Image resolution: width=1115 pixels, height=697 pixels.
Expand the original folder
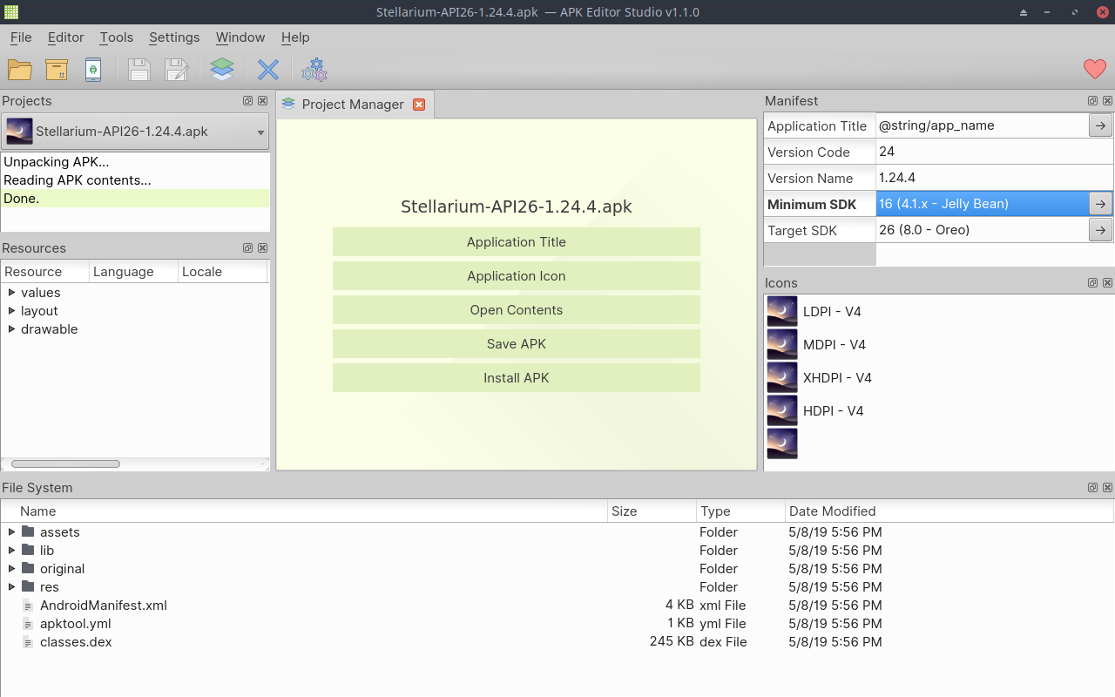(x=11, y=568)
